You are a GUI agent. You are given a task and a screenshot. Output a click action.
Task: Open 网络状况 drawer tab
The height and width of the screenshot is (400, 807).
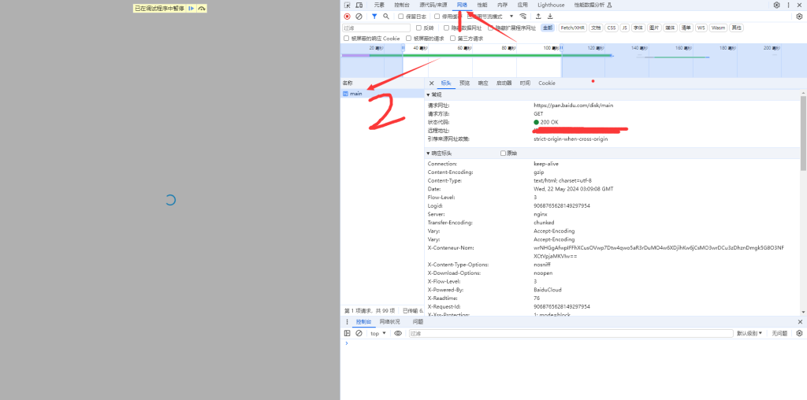point(389,322)
